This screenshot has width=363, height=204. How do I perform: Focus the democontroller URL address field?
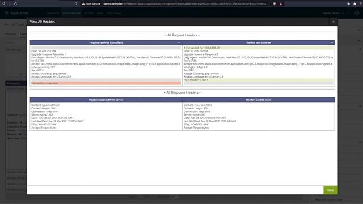pyautogui.click(x=185, y=4)
